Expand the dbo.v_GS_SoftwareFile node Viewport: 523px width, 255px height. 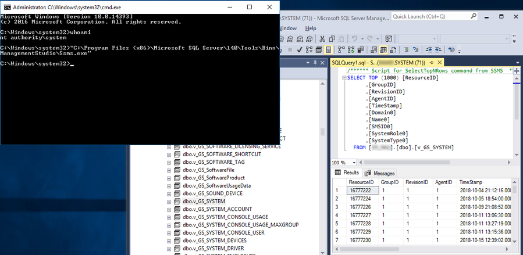pos(169,170)
